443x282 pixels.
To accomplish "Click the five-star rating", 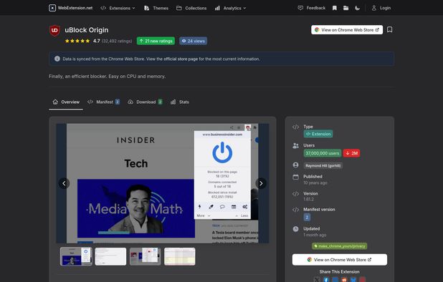I will pos(77,41).
